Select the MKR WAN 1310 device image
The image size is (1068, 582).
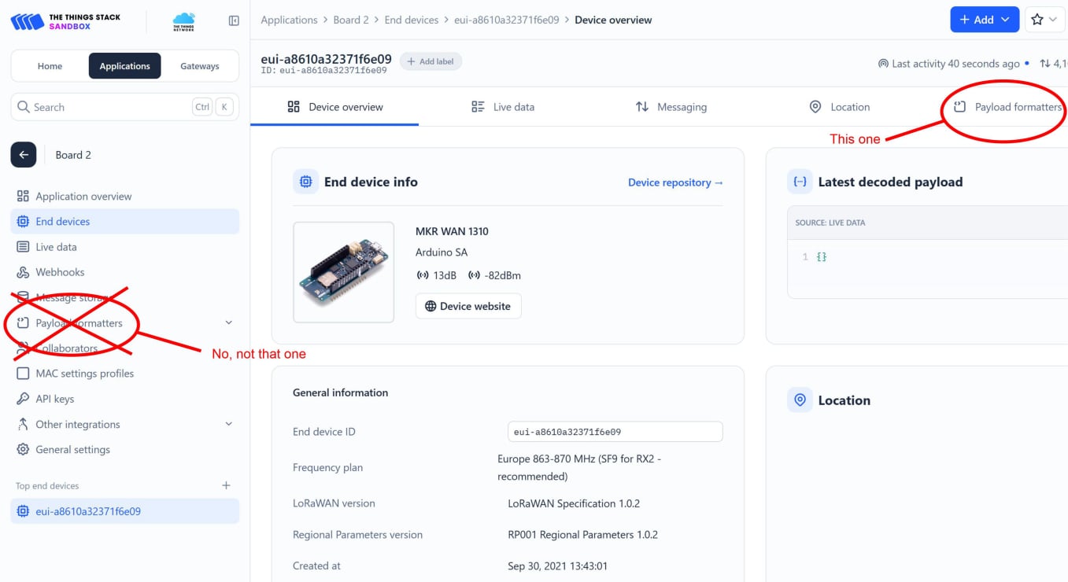(343, 272)
